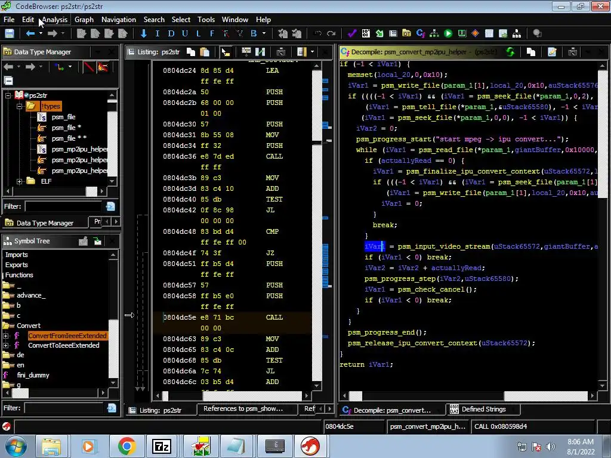
Task: Select the fini_dummy function
Action: pyautogui.click(x=33, y=375)
